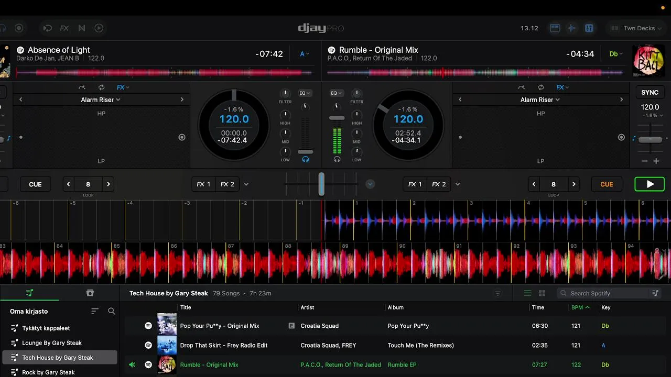Click deck 2 loop icon tab
The width and height of the screenshot is (671, 377).
[540, 87]
